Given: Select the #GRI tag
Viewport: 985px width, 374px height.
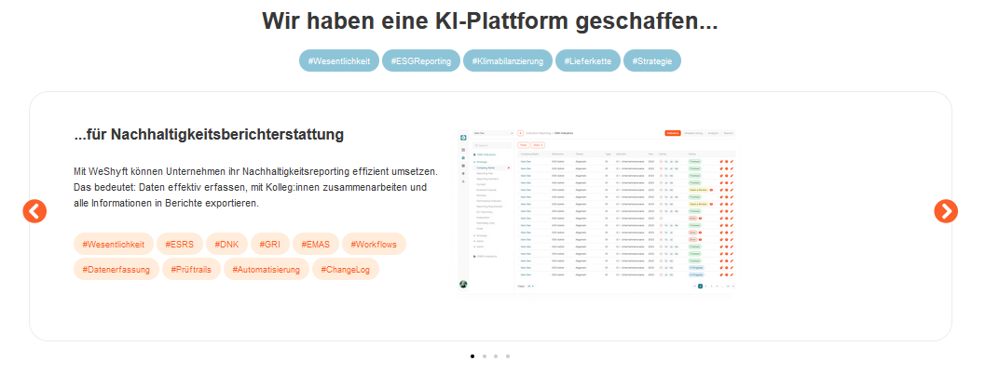Looking at the screenshot, I should (x=270, y=244).
